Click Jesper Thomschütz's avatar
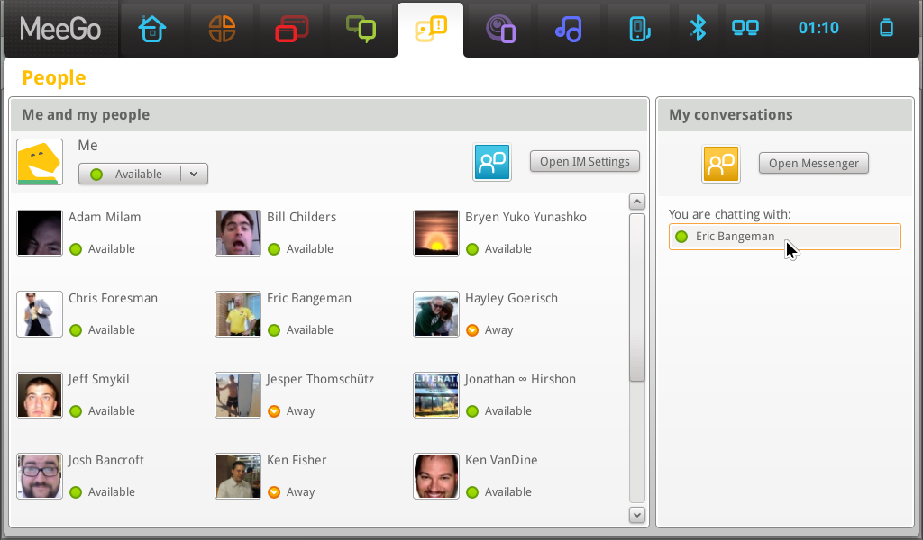This screenshot has width=923, height=540. coord(238,395)
